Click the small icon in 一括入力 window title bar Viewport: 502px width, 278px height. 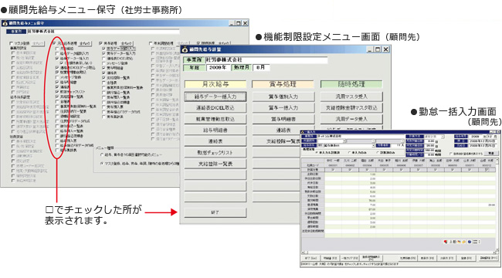pyautogui.click(x=302, y=131)
